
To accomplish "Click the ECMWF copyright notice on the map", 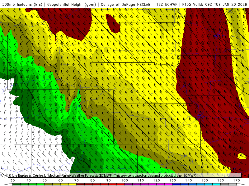I will 102,175.
